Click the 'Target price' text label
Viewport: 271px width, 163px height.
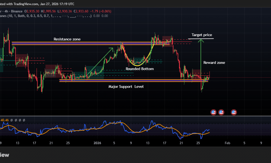(202, 35)
